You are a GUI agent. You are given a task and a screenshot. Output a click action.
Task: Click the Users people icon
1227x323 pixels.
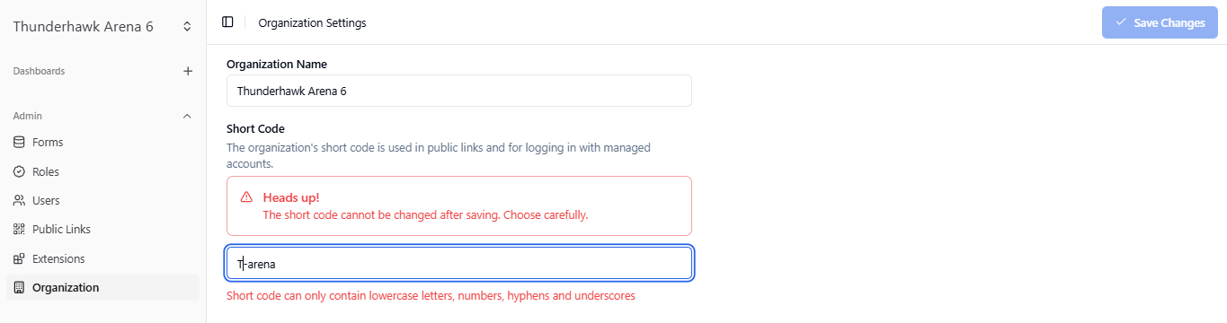tap(19, 200)
